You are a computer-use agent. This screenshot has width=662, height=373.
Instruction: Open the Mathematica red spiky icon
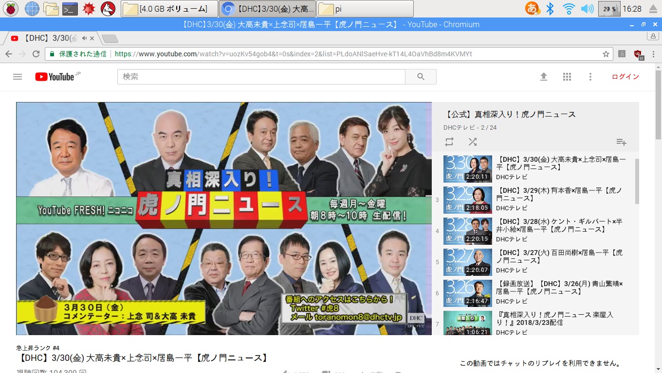(x=89, y=8)
